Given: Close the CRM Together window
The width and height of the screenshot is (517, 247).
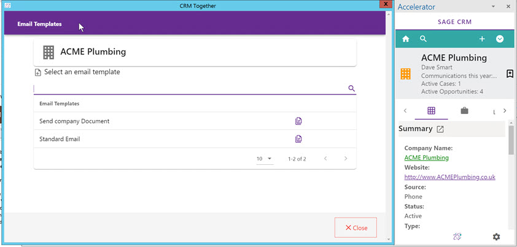Looking at the screenshot, I should (x=384, y=4).
